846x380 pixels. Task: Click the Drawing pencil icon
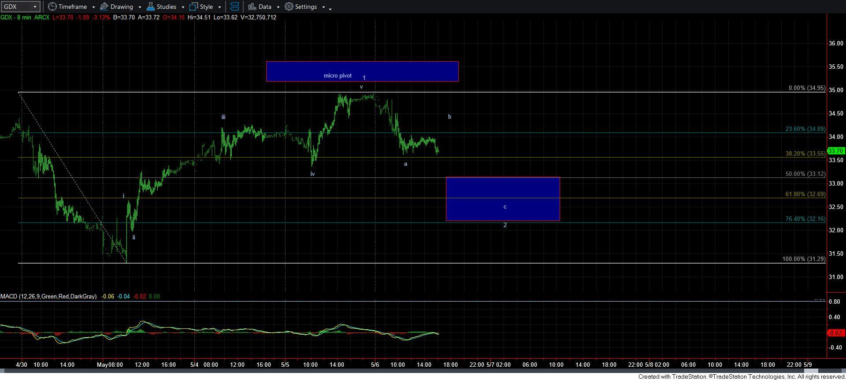point(104,7)
